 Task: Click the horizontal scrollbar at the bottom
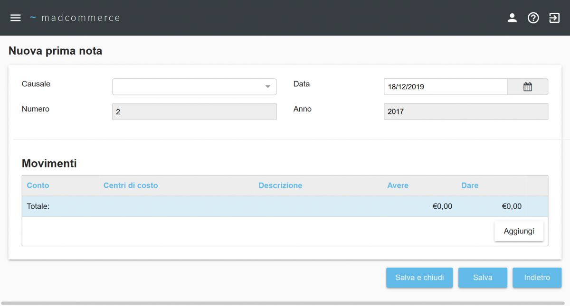[285, 303]
